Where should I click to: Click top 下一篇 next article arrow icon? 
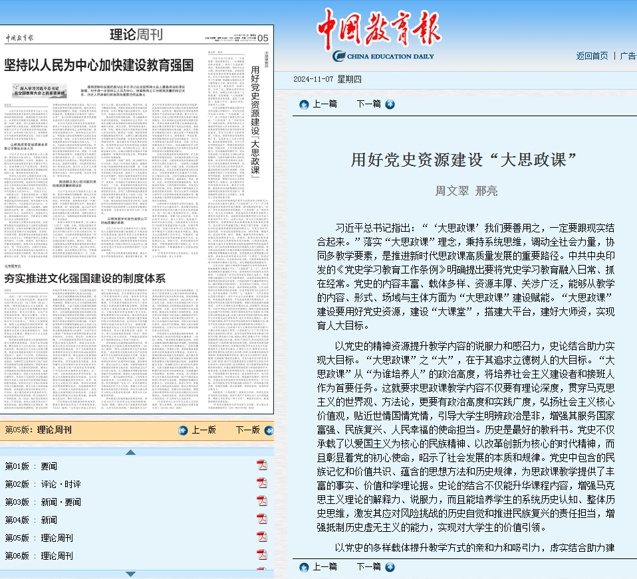click(x=390, y=104)
